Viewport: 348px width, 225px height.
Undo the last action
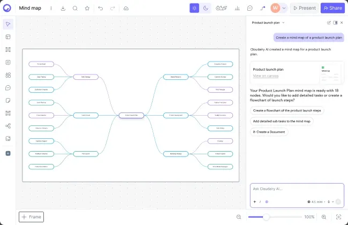pos(101,8)
